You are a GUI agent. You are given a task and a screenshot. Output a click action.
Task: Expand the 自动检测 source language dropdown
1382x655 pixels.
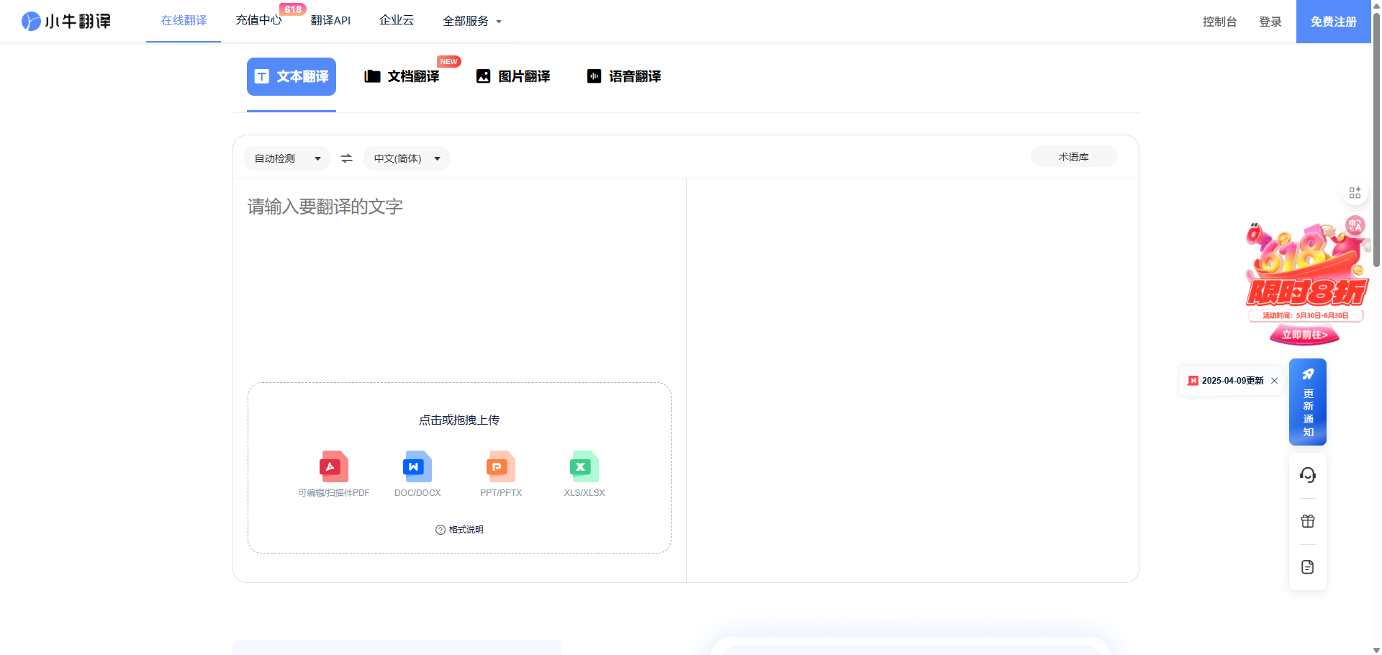(286, 158)
